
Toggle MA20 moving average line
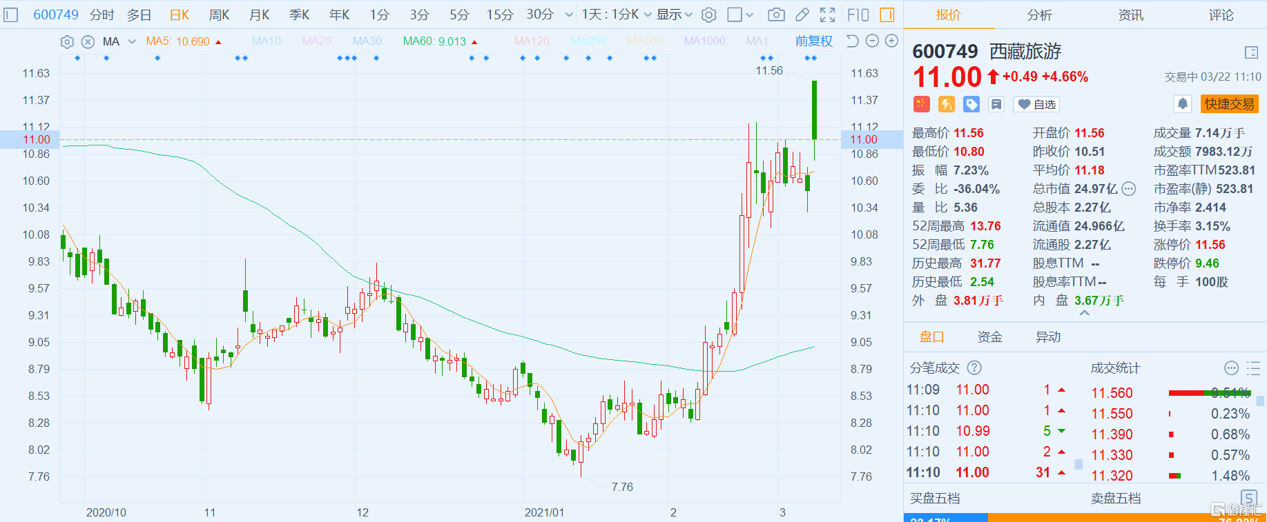pos(318,41)
